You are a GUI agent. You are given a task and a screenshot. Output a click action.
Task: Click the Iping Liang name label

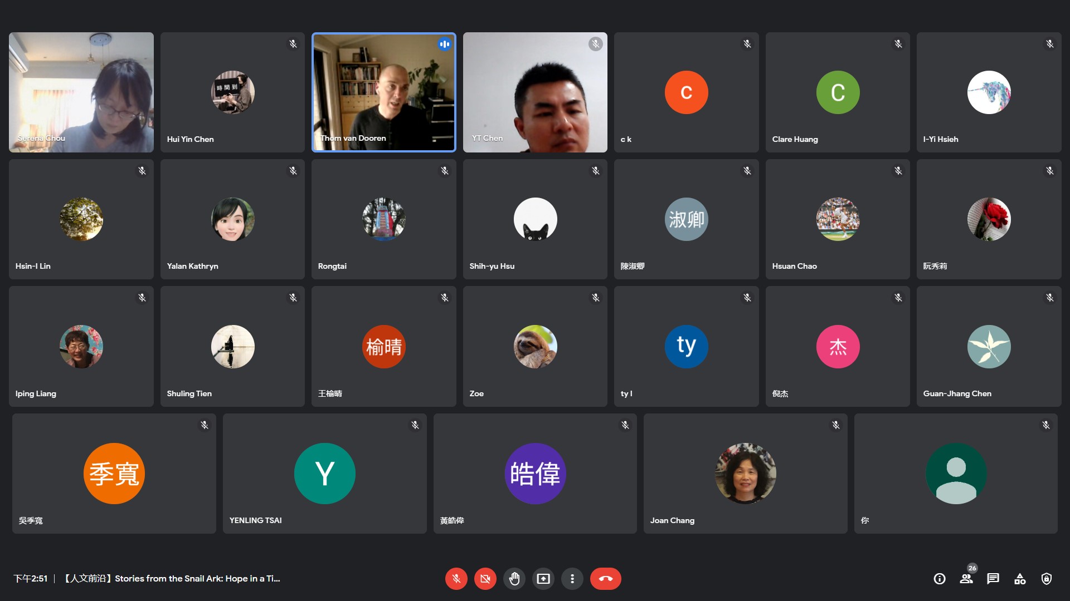(36, 393)
